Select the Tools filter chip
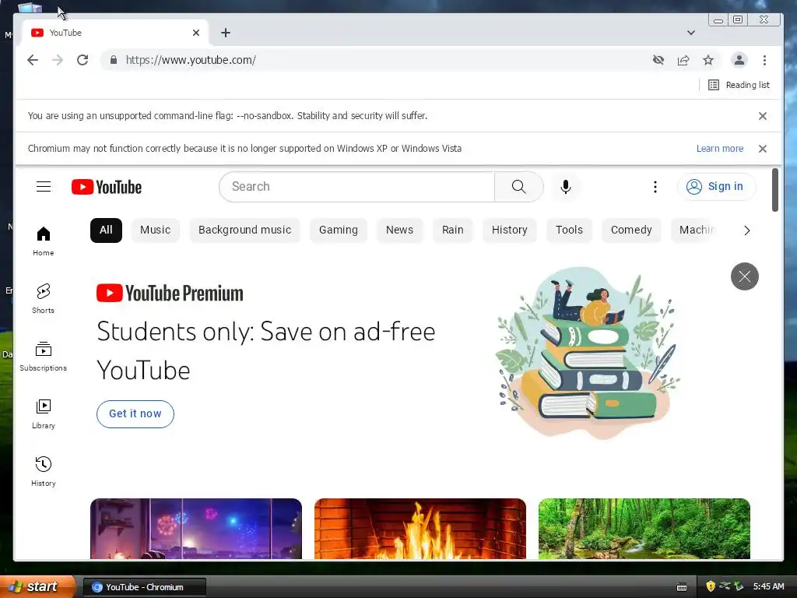This screenshot has width=797, height=598. (x=569, y=230)
